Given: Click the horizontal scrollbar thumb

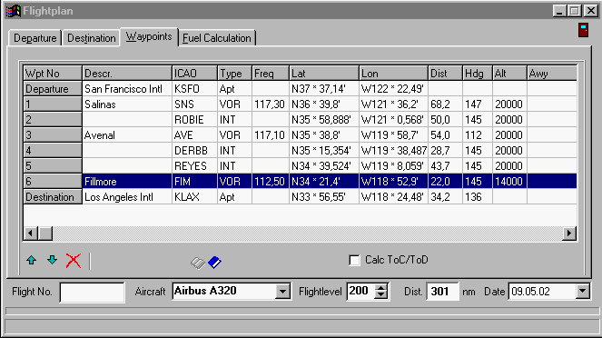Looking at the screenshot, I should [45, 234].
